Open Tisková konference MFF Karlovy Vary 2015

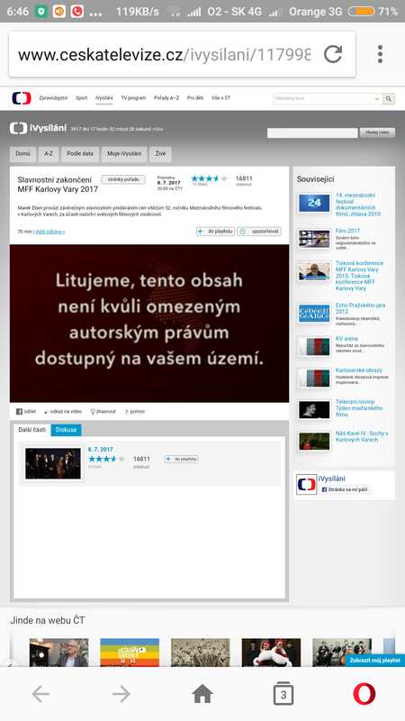[359, 276]
